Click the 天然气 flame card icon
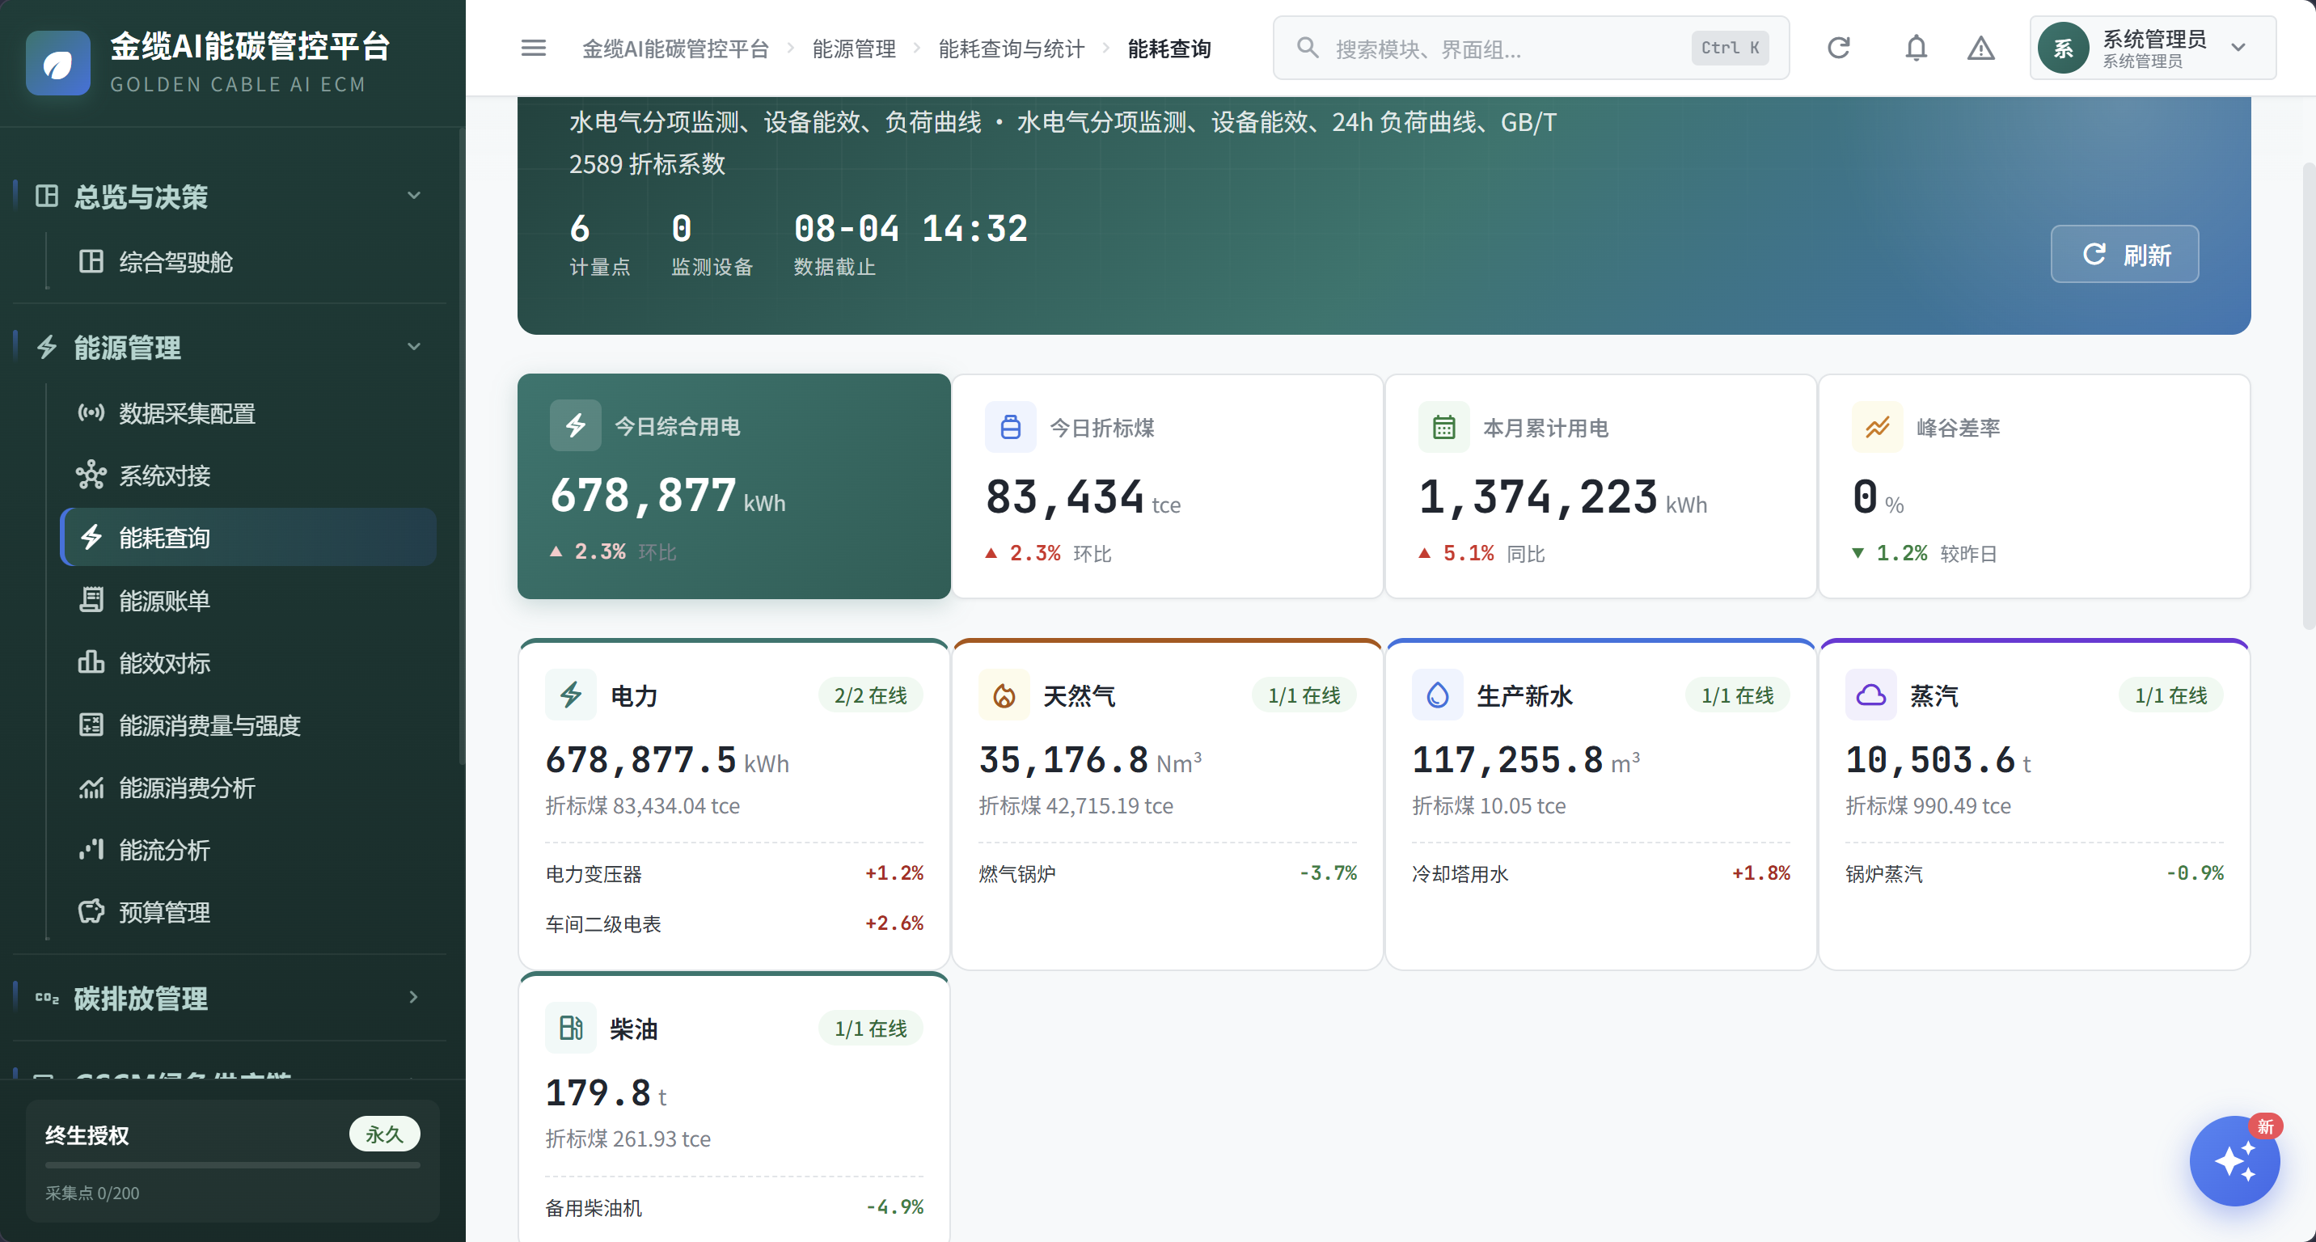 tap(1004, 695)
